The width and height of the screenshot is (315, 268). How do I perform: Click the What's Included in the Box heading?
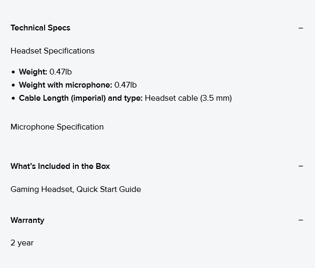(x=60, y=166)
